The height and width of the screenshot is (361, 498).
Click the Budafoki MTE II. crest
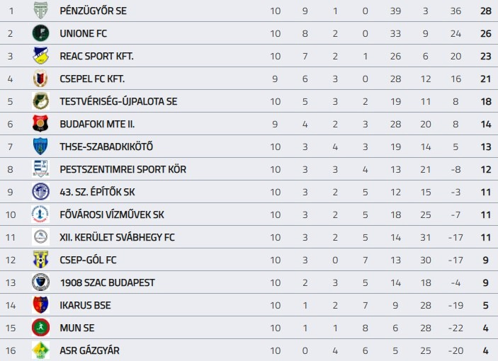point(40,124)
